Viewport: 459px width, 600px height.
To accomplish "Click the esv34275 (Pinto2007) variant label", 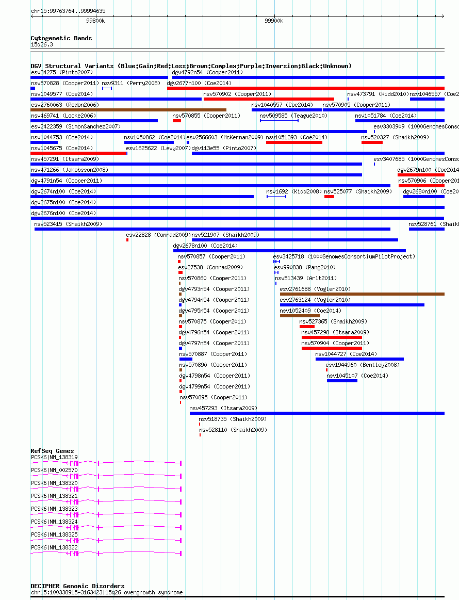I will [x=62, y=72].
